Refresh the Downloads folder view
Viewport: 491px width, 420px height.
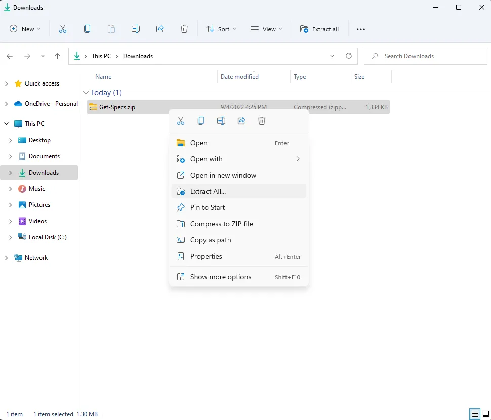point(348,56)
